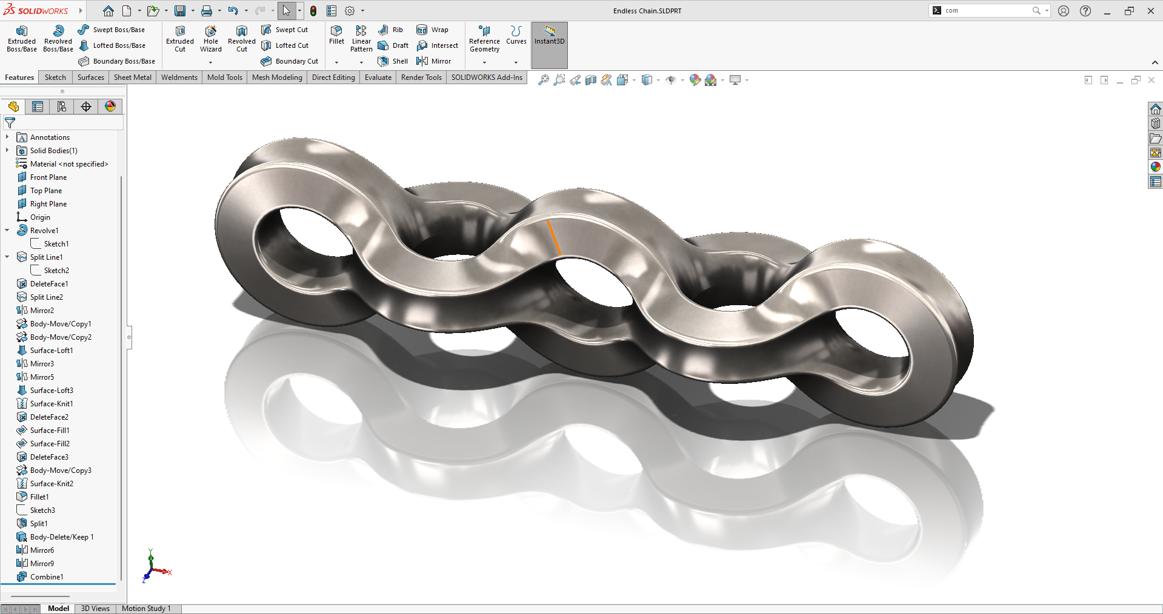This screenshot has width=1163, height=614.
Task: Open the Appearances task pane icon
Action: click(1156, 167)
